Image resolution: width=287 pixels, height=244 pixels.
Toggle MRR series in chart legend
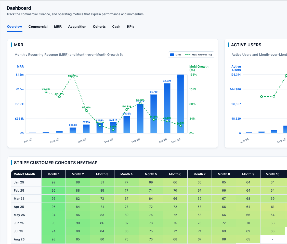coord(175,55)
